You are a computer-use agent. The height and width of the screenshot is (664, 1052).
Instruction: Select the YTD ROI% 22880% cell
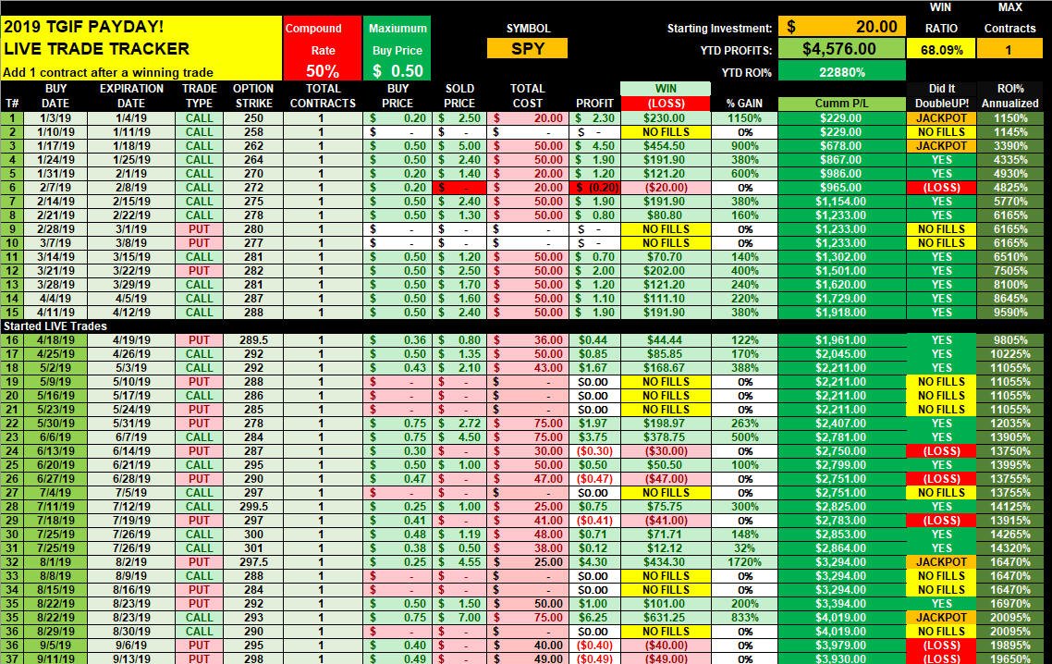pos(842,71)
